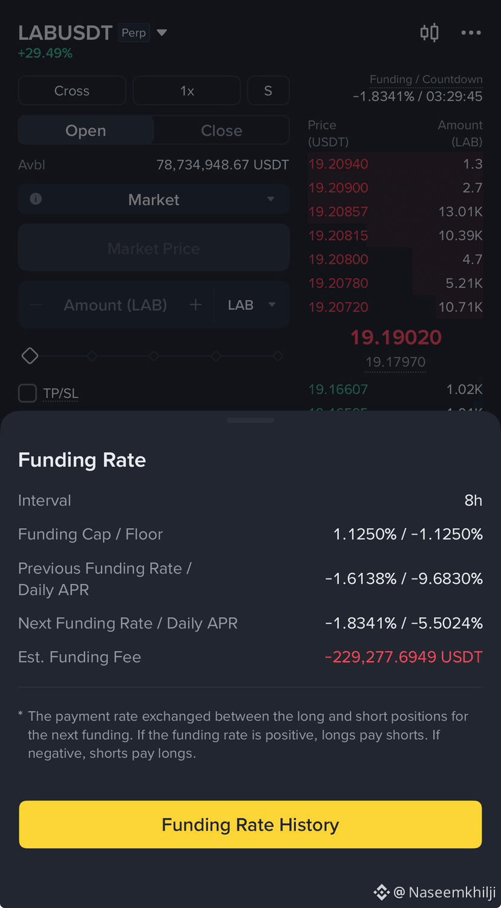Viewport: 501px width, 908px height.
Task: Tap the drag handle atop Funding Rate sheet
Action: pyautogui.click(x=250, y=420)
